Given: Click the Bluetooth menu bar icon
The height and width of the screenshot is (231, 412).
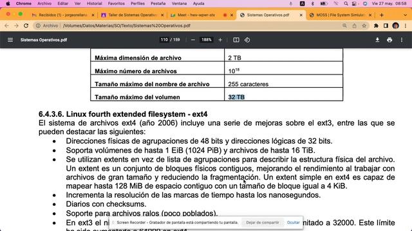Looking at the screenshot, I should (x=312, y=4).
